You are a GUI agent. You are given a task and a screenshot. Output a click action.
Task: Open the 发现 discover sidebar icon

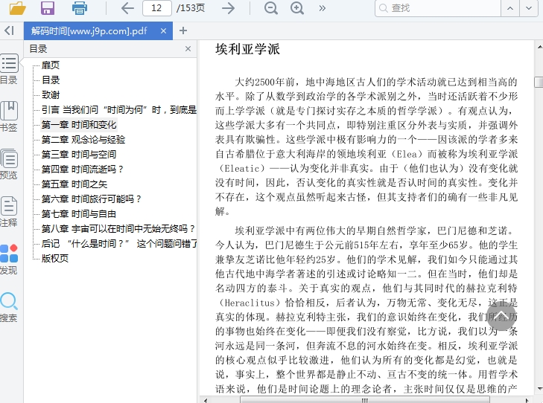point(9,259)
